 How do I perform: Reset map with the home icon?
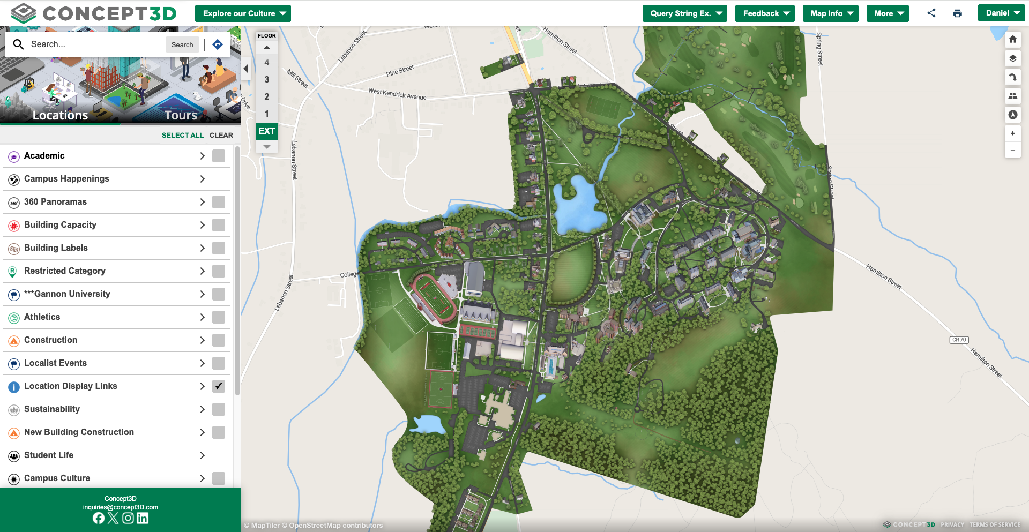click(x=1012, y=40)
